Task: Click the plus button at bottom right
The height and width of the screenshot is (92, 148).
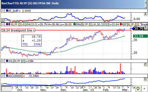Action: (144, 88)
